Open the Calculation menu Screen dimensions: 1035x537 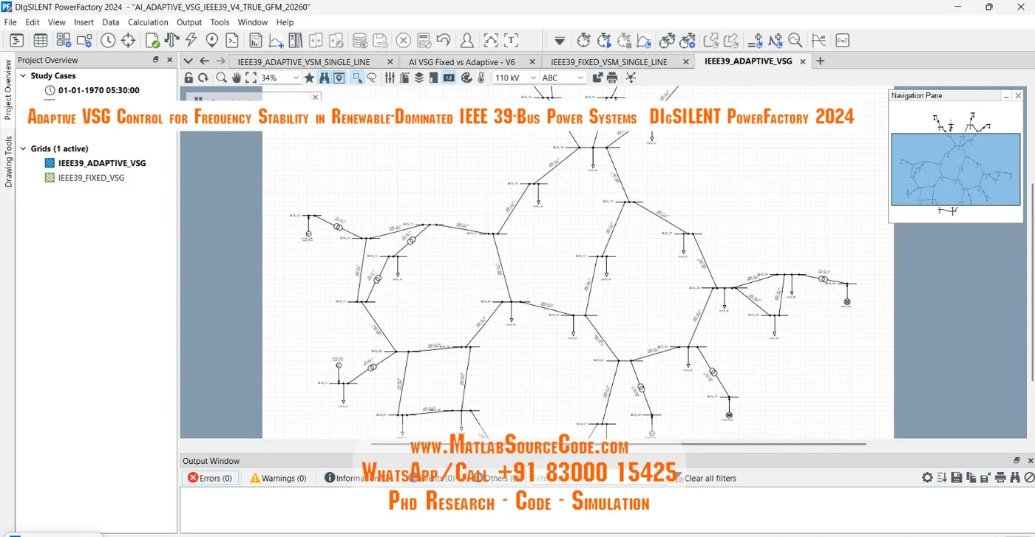click(x=148, y=22)
